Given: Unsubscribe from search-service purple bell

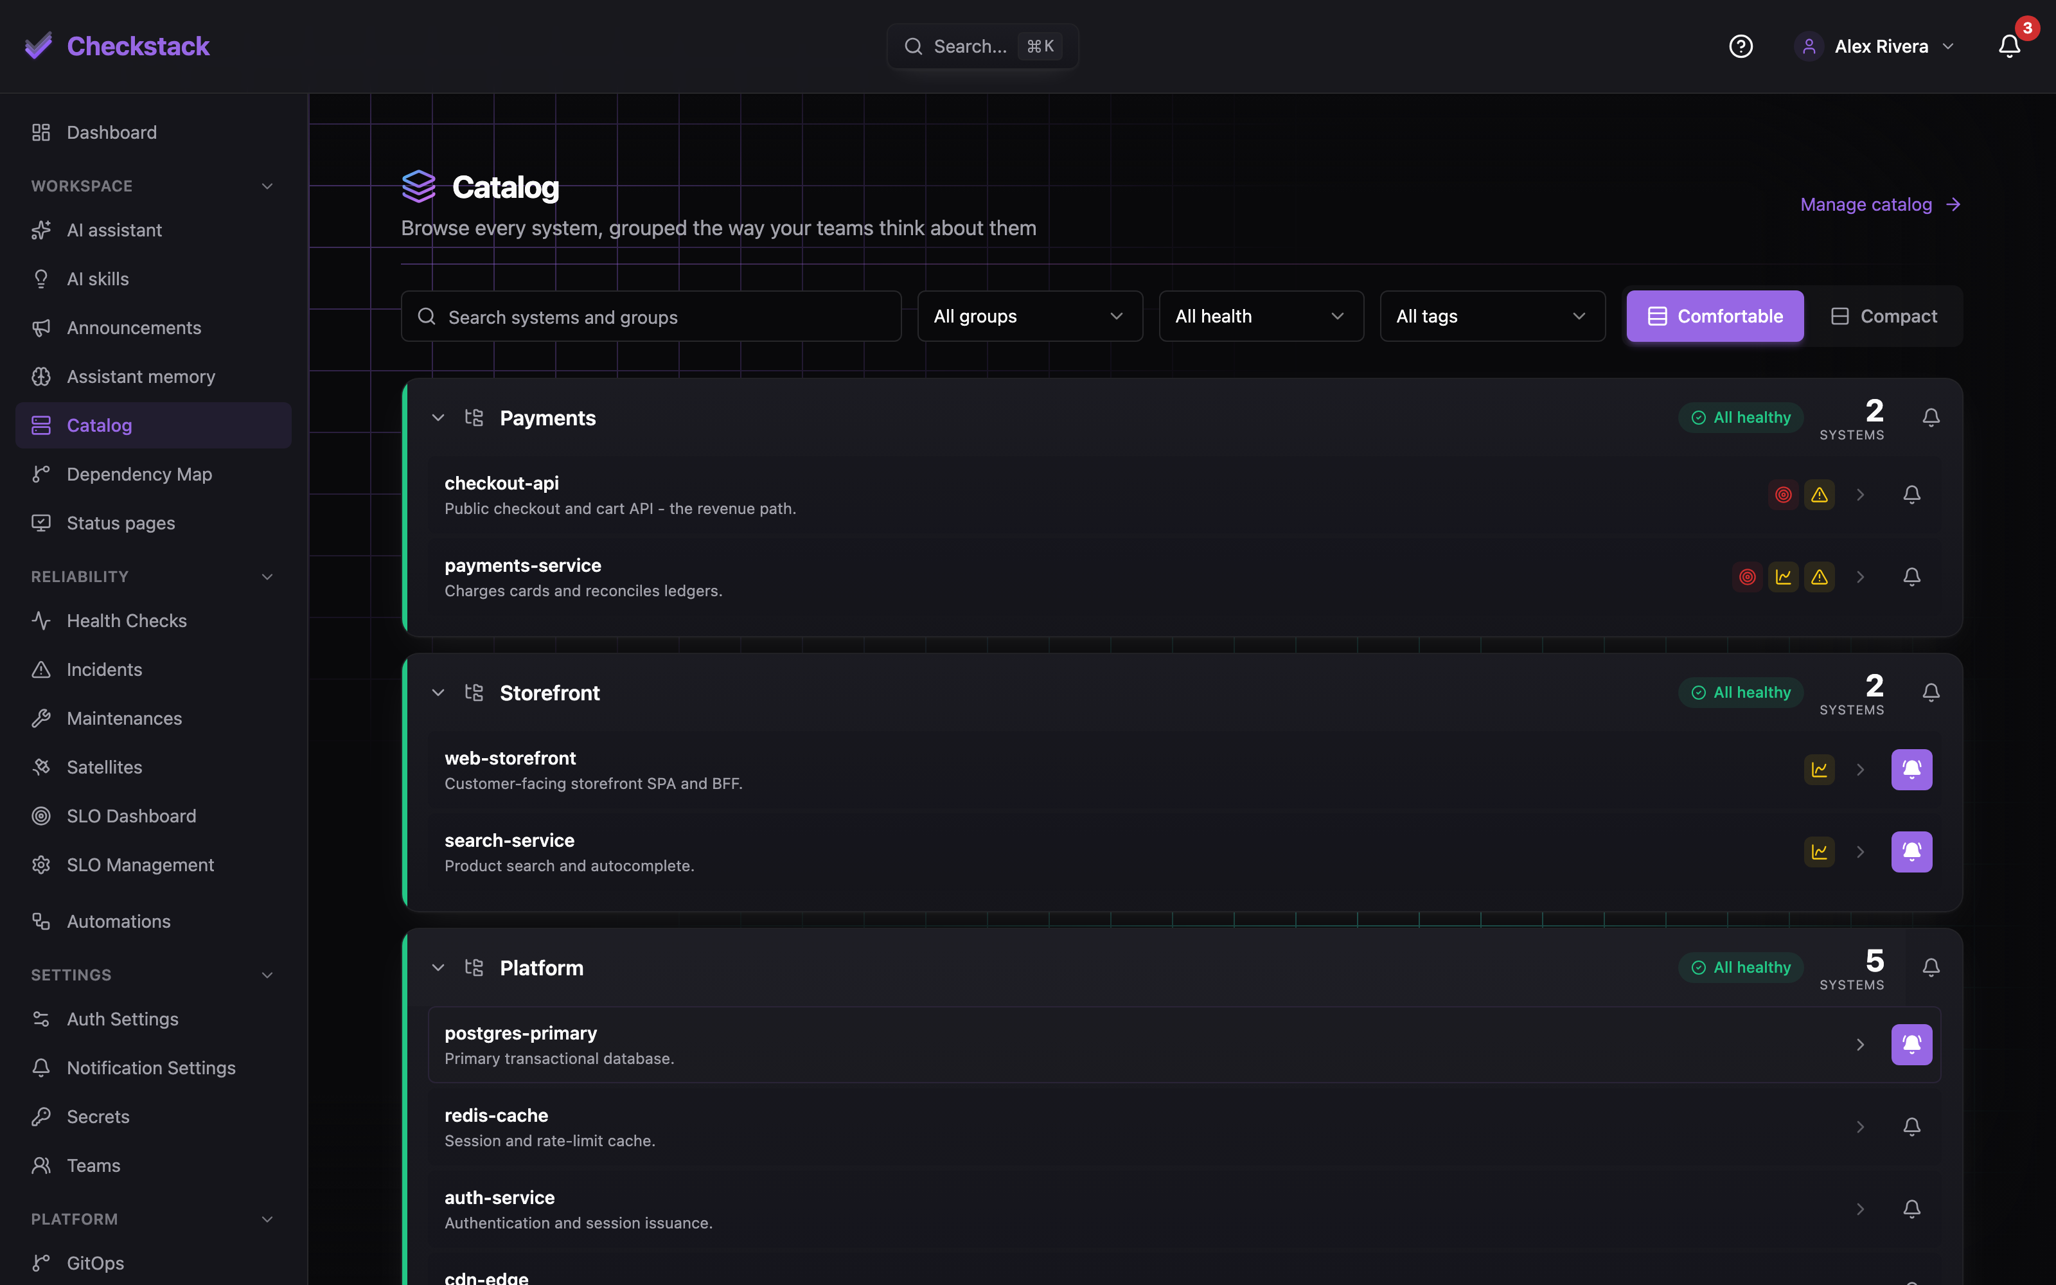Looking at the screenshot, I should point(1911,851).
